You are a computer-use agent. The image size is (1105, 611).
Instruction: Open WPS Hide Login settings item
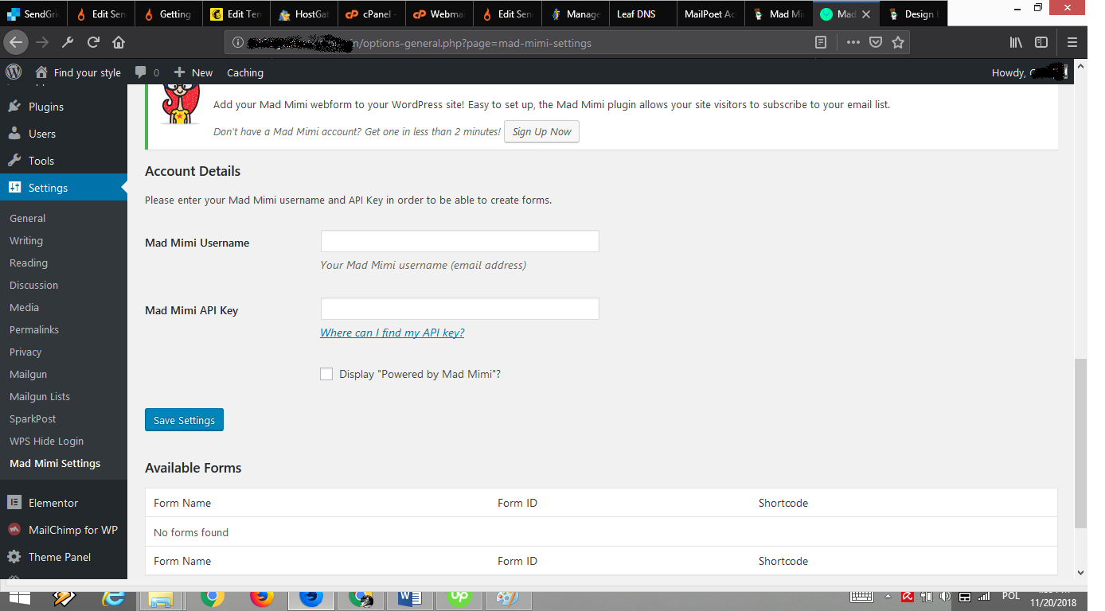tap(46, 441)
